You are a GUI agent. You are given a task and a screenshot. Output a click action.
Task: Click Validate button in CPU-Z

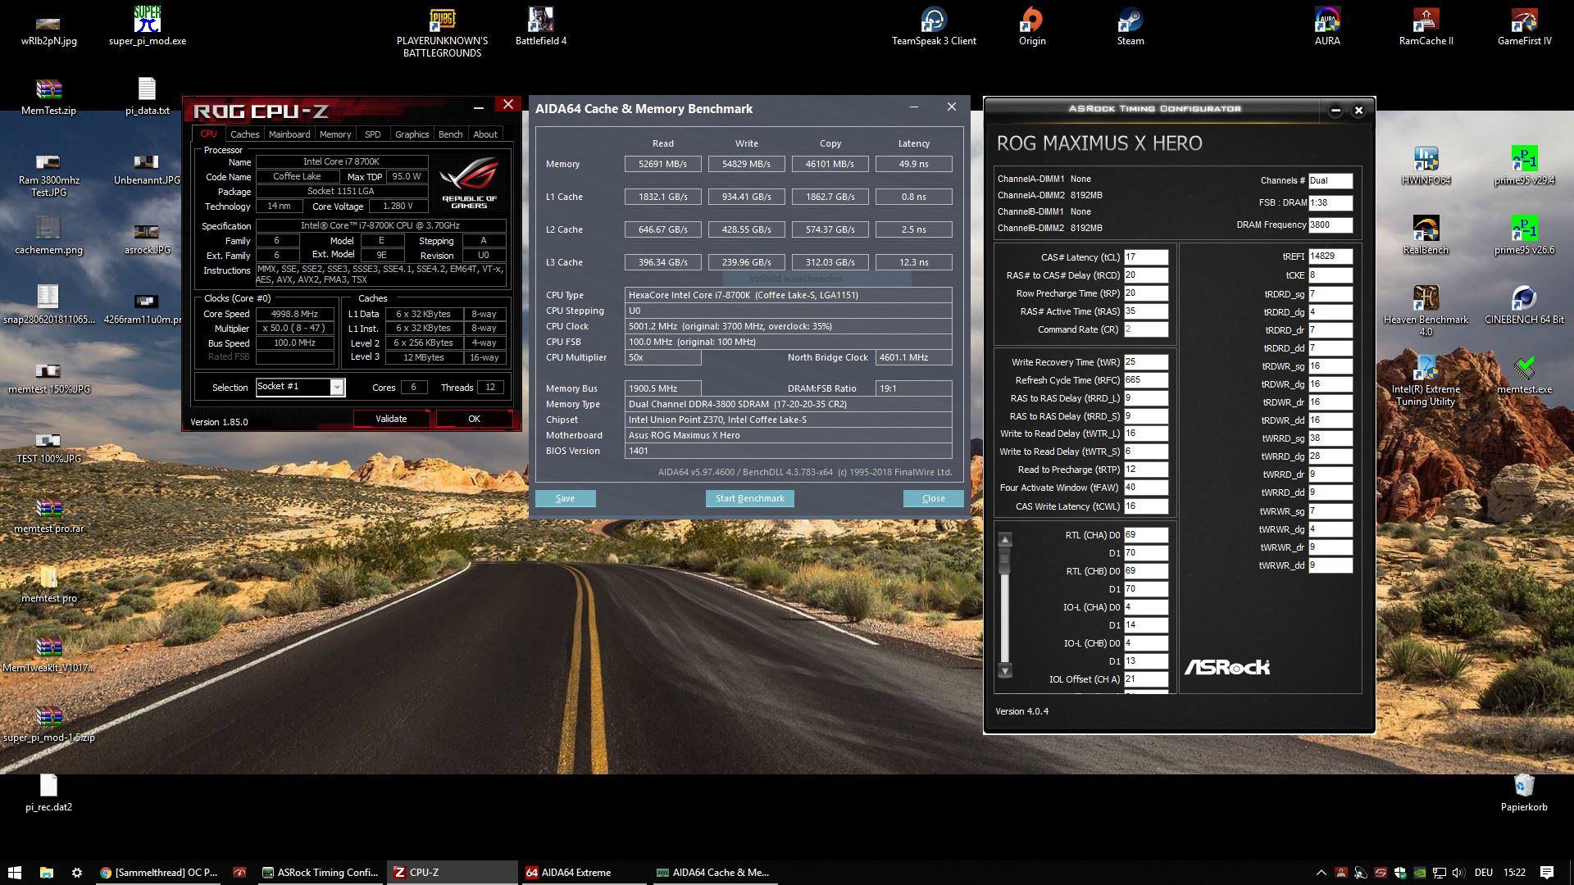point(391,419)
